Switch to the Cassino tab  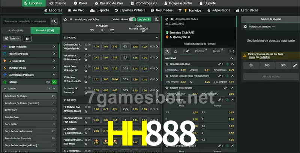[x=58, y=3]
